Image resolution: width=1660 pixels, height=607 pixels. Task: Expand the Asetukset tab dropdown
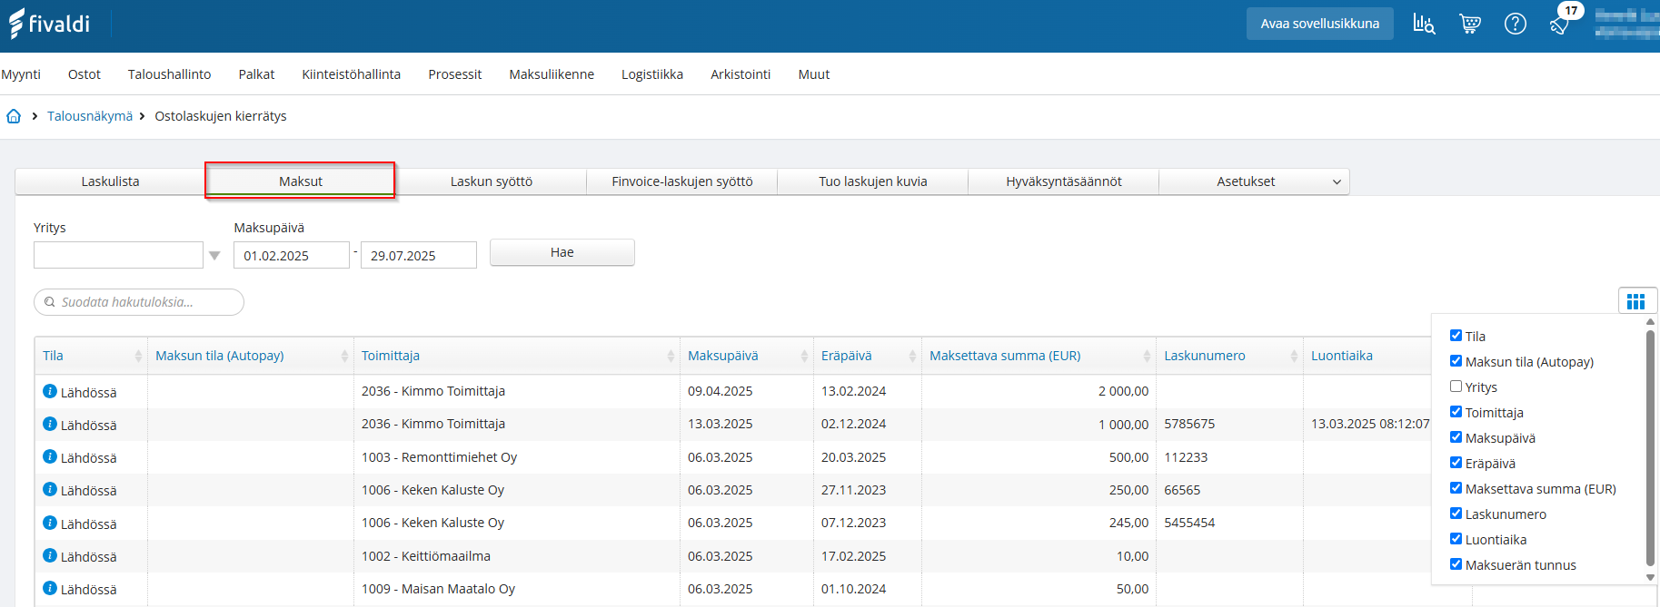(1337, 182)
